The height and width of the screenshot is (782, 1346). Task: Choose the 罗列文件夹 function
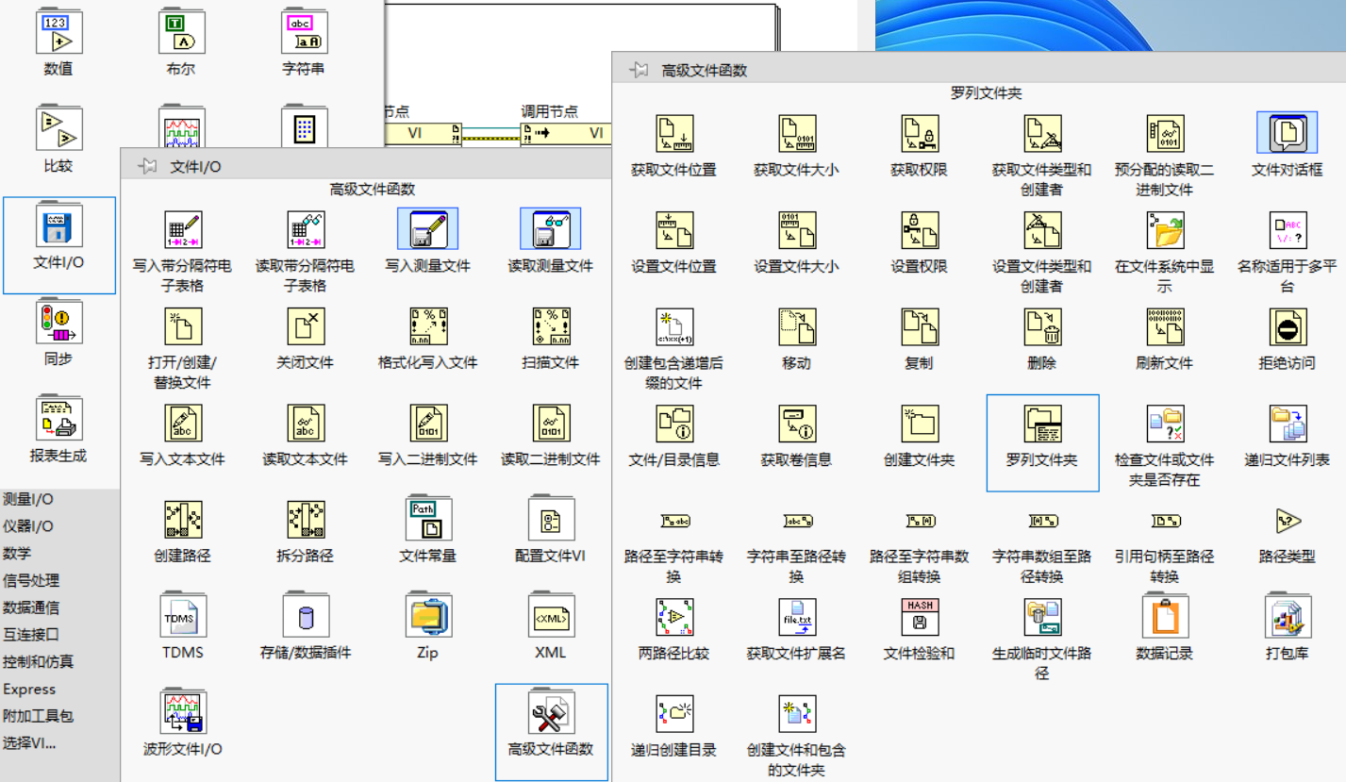[x=1042, y=424]
